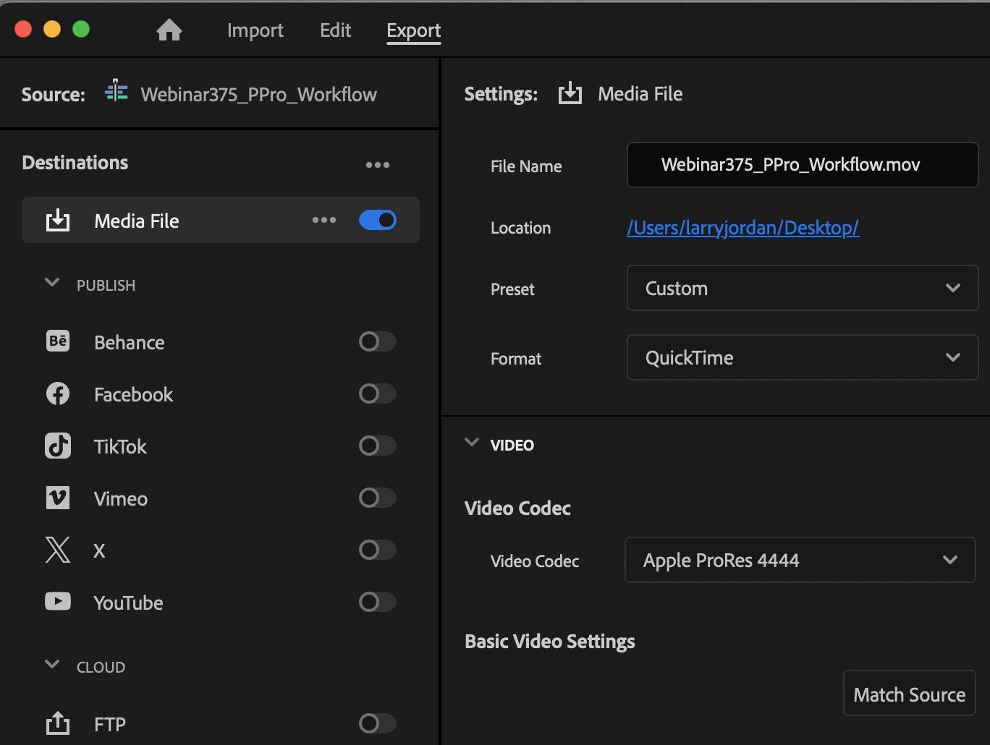
Task: Open the Desktop location path link
Action: coord(742,228)
